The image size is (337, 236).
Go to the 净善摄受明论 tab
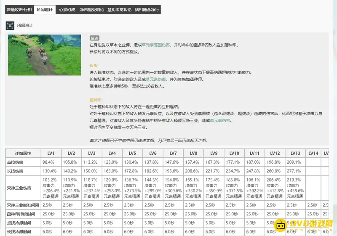[x=91, y=10]
